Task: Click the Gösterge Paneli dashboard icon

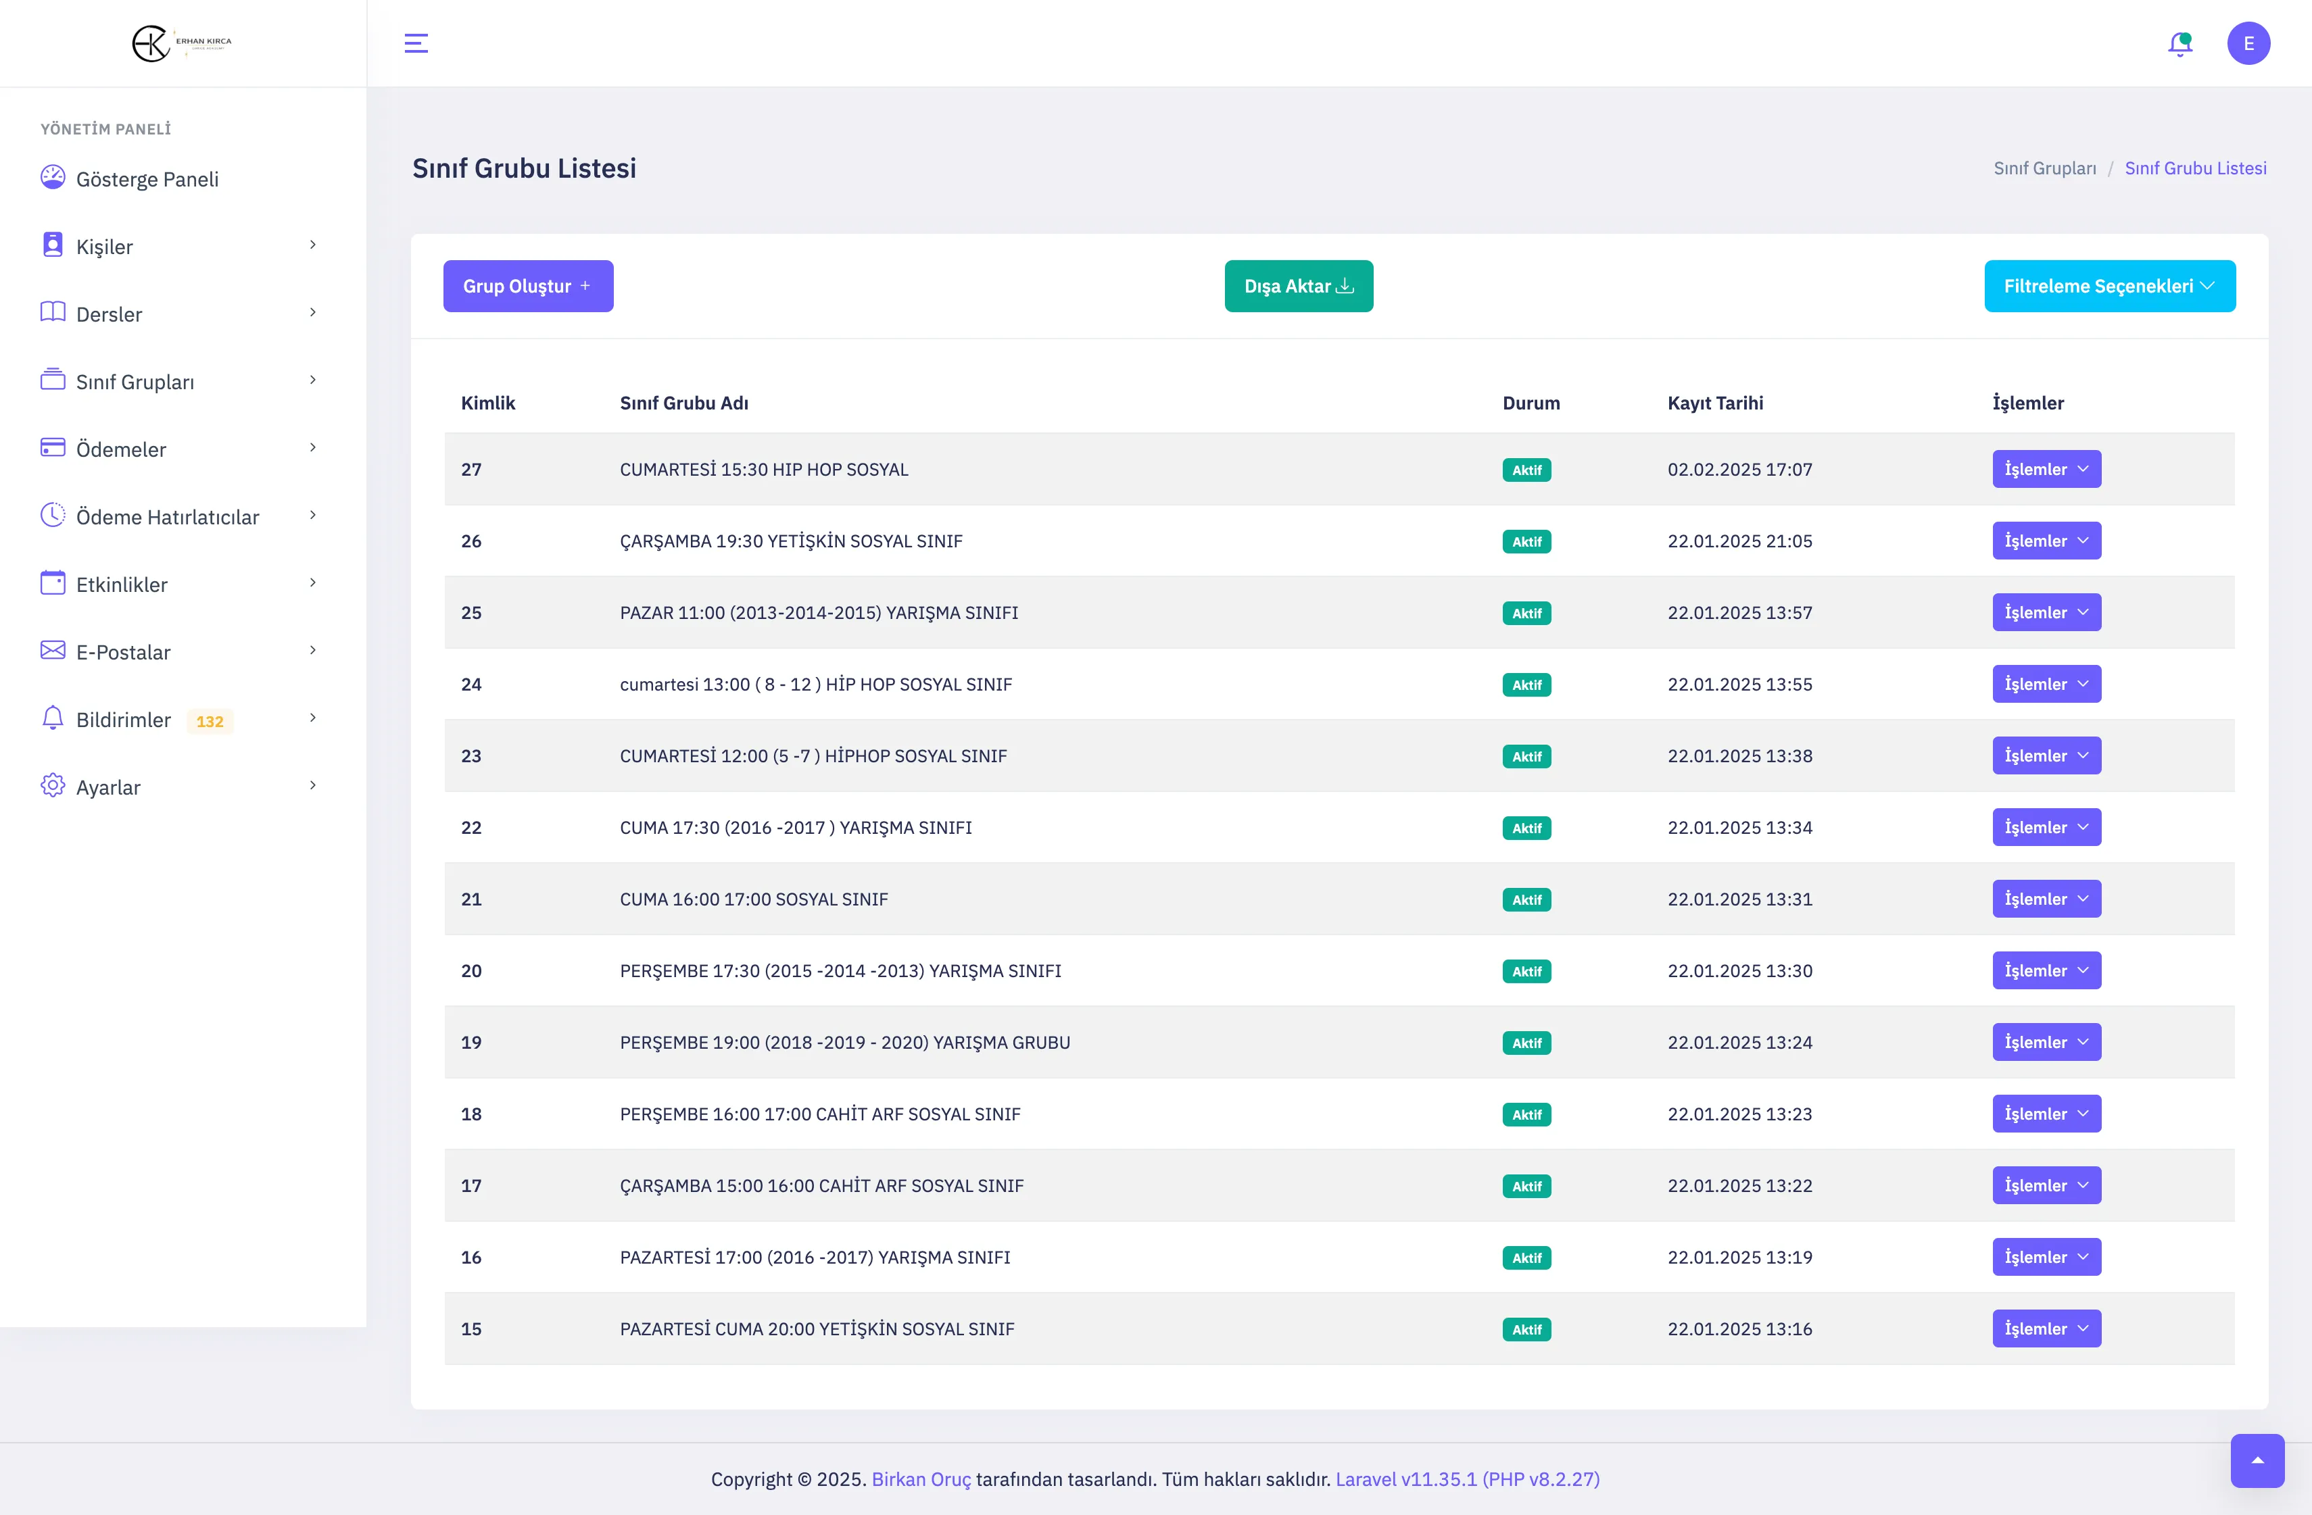Action: pyautogui.click(x=53, y=178)
